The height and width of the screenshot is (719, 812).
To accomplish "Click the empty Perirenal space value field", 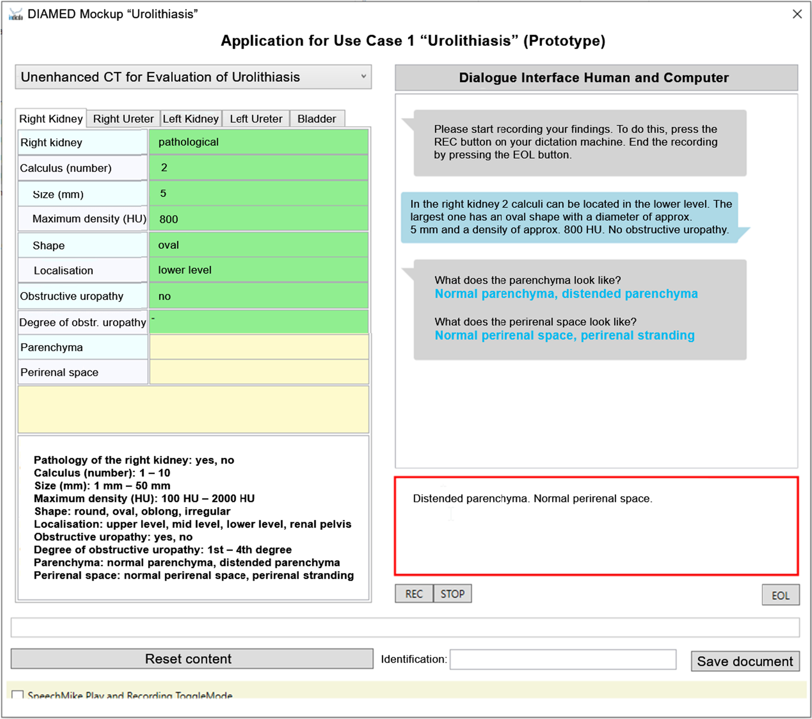I will coord(259,372).
